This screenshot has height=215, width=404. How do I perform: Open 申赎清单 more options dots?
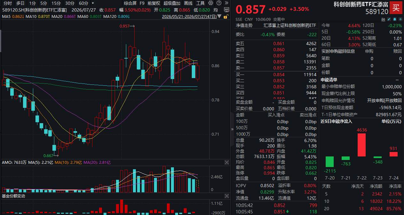pos(397,80)
